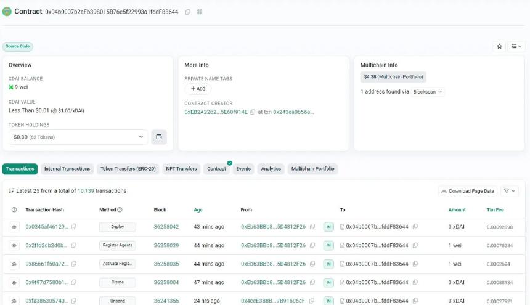Open transaction hash 0x9f97d7580b1...
This screenshot has width=530, height=305.
point(47,282)
